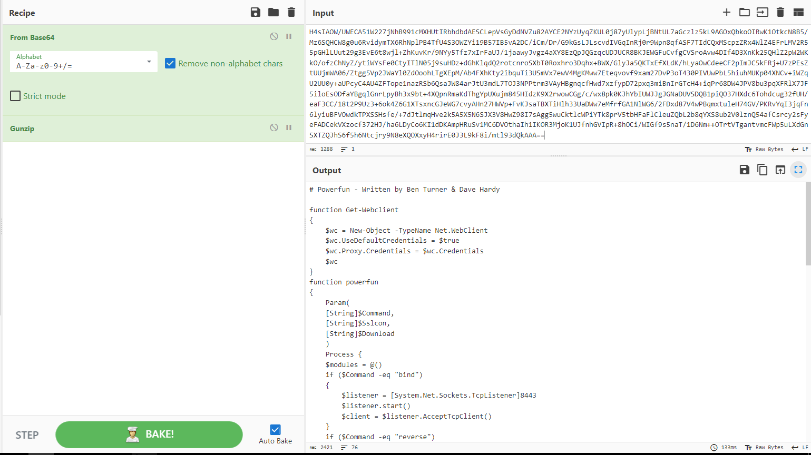Screen dimensions: 811x455
Task: Click the '$wc.UseDefaultCredentials = $true' line
Action: point(393,241)
